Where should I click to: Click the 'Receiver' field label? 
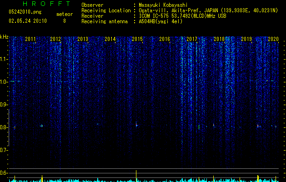[92, 16]
